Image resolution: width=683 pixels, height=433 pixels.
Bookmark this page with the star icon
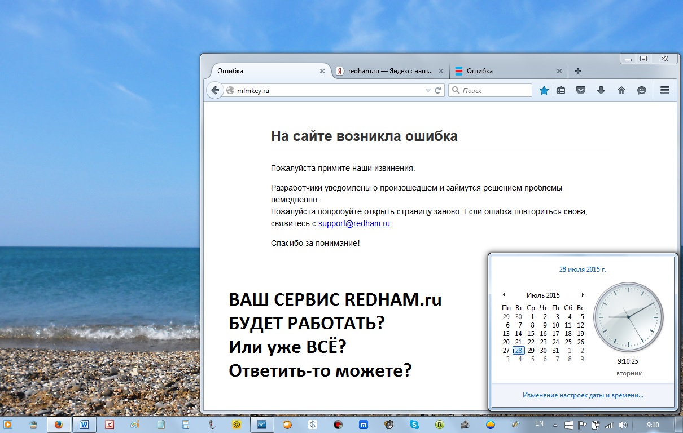pyautogui.click(x=544, y=90)
